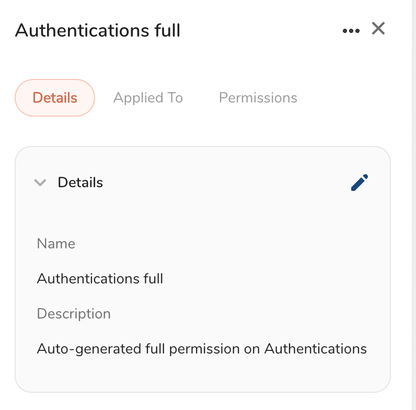Click the panel title Authentications full

[x=98, y=30]
